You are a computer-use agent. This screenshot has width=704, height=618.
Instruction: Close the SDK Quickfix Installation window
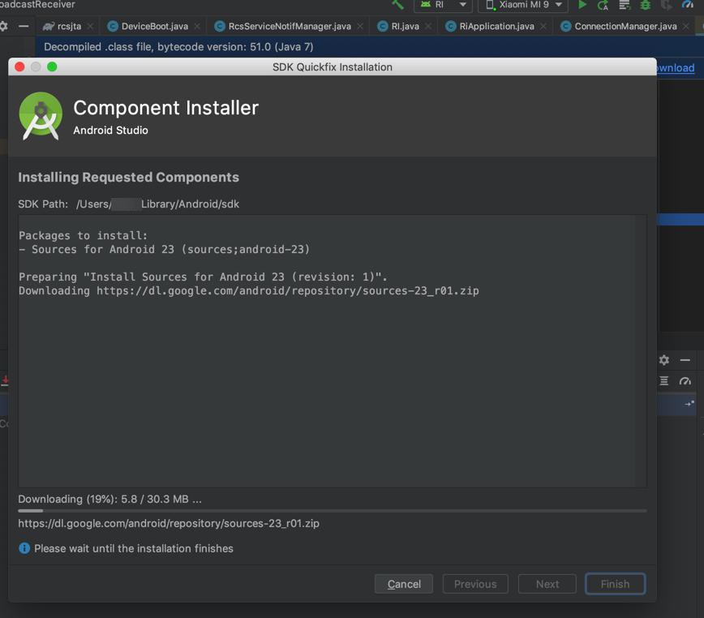click(19, 67)
